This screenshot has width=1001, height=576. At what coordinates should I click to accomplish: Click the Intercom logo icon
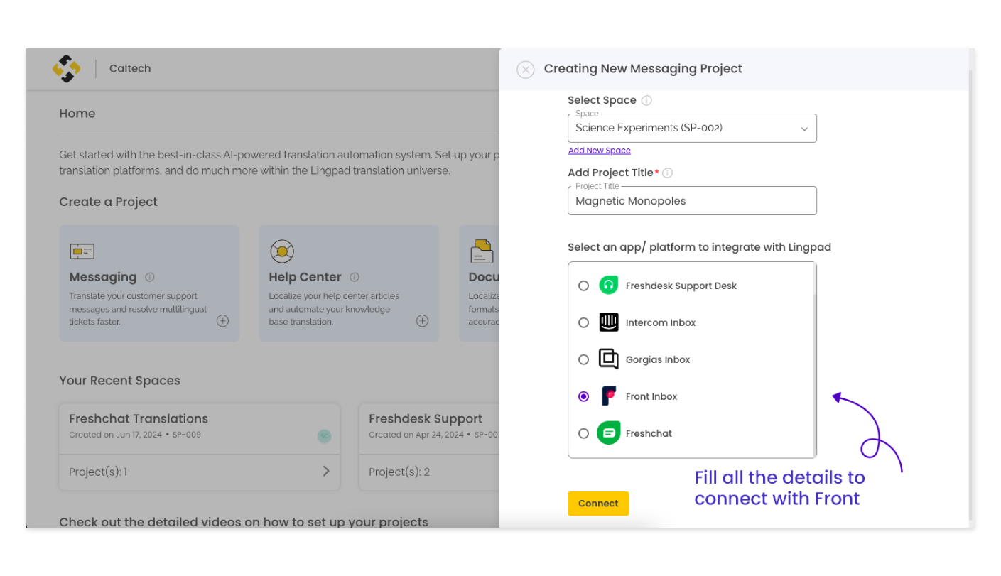[x=609, y=322]
